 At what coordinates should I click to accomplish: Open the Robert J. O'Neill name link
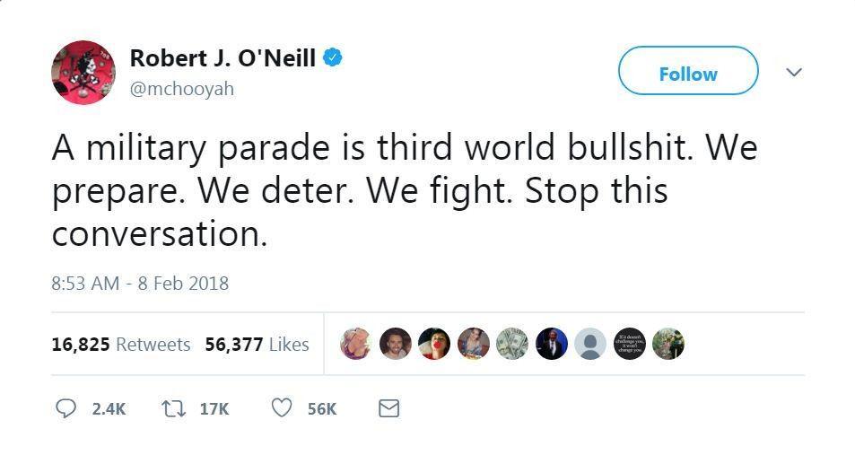click(x=222, y=57)
